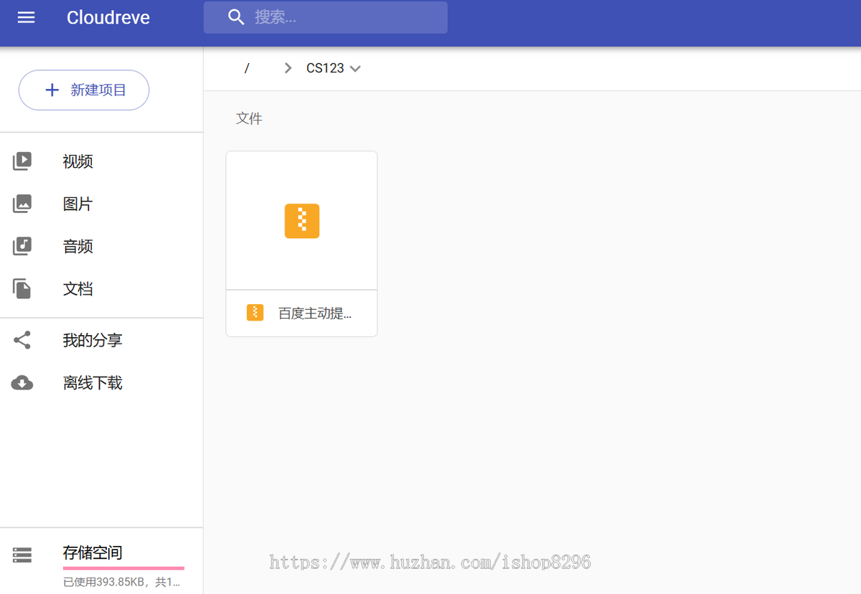Open 离线下载 page
This screenshot has height=594, width=861.
click(x=92, y=383)
